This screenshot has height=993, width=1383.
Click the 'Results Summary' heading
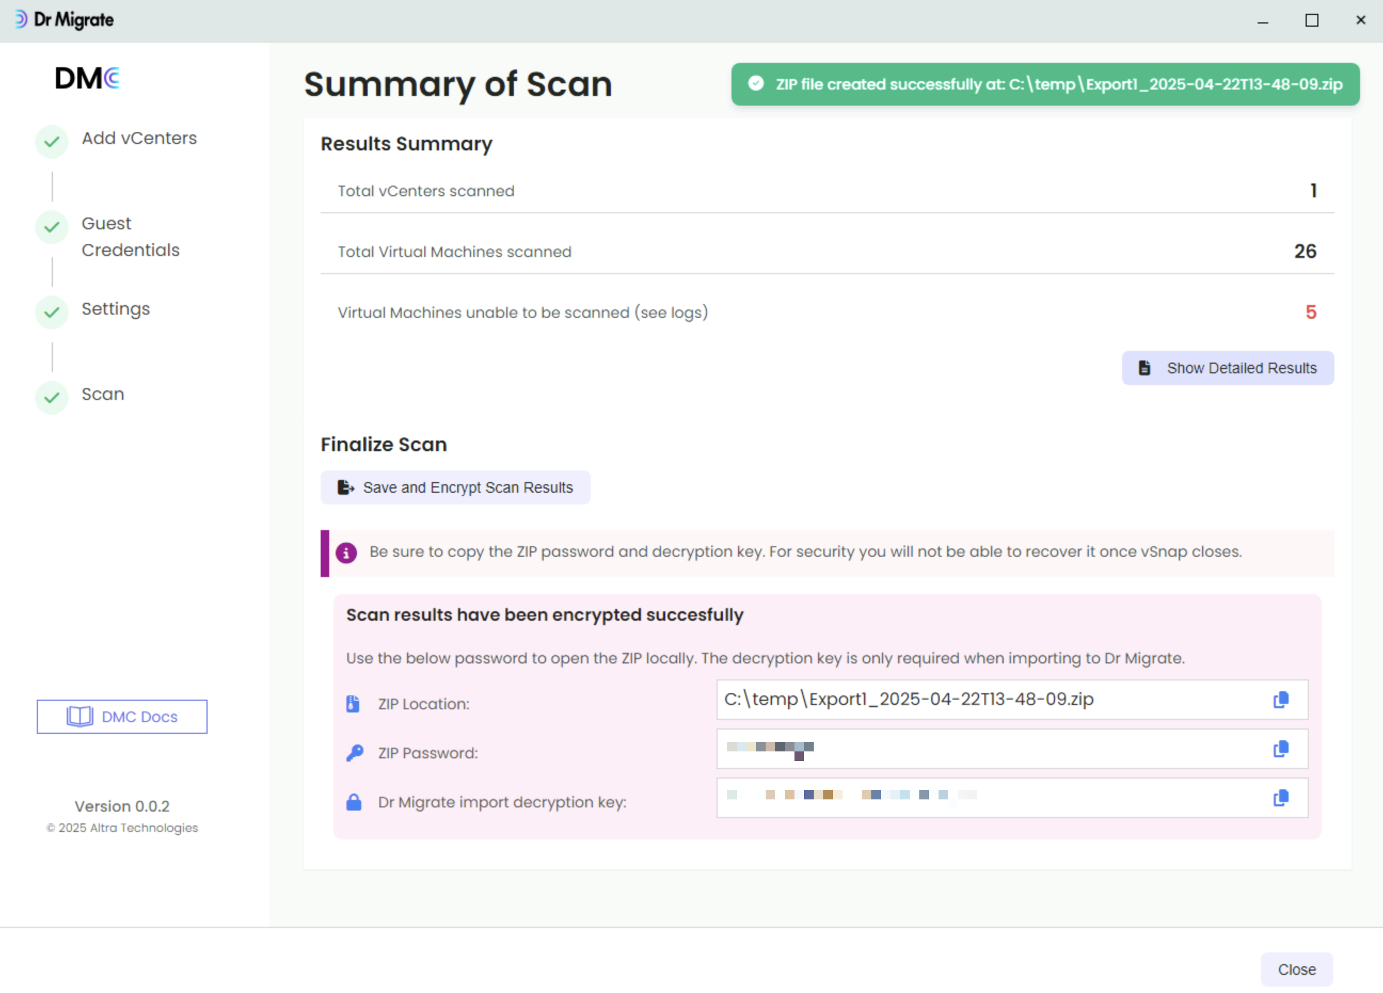click(406, 144)
